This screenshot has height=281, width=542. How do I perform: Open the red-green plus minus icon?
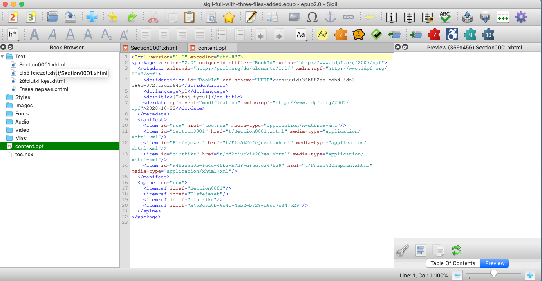(x=503, y=18)
